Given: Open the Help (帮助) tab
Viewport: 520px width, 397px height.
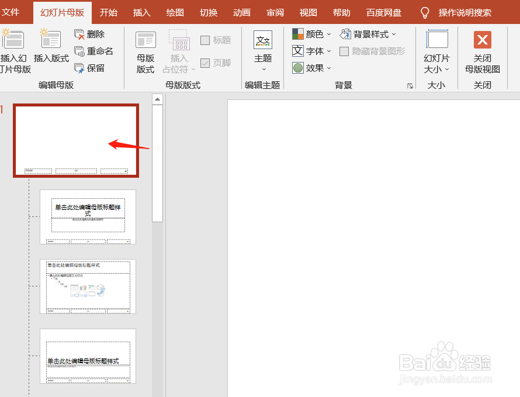Looking at the screenshot, I should coord(342,13).
